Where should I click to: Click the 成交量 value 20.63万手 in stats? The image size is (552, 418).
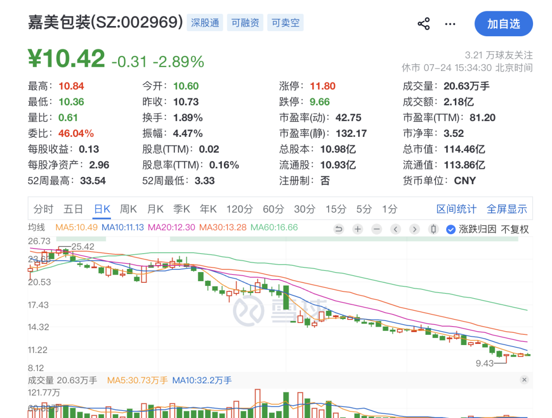pyautogui.click(x=467, y=86)
